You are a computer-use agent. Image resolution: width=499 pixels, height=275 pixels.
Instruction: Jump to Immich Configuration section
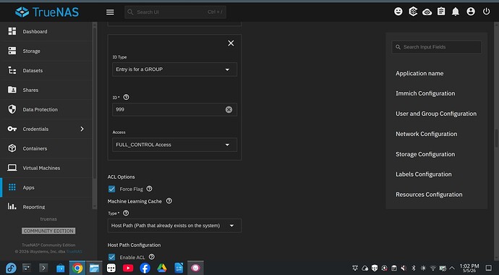tap(425, 93)
